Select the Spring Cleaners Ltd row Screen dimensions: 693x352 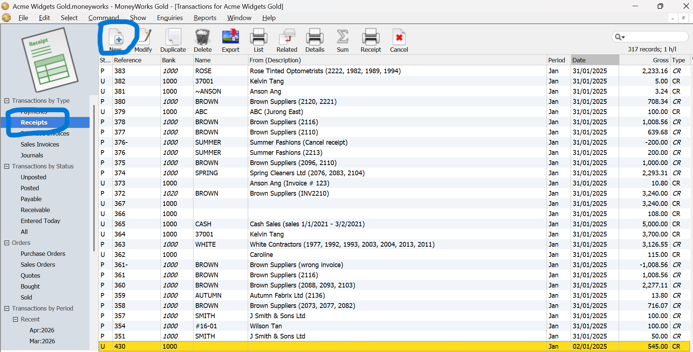coord(394,173)
